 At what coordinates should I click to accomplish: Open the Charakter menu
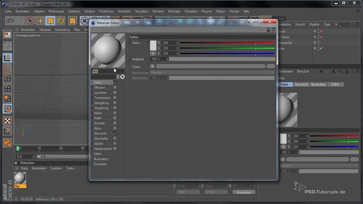pyautogui.click(x=191, y=11)
